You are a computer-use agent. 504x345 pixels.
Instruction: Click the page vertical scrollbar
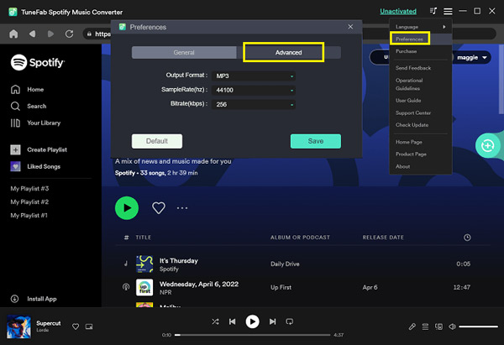point(501,79)
